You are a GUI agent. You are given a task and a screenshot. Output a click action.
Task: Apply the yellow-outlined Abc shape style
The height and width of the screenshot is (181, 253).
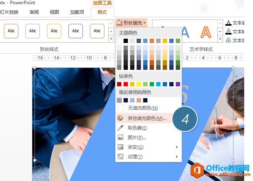[x=54, y=31]
